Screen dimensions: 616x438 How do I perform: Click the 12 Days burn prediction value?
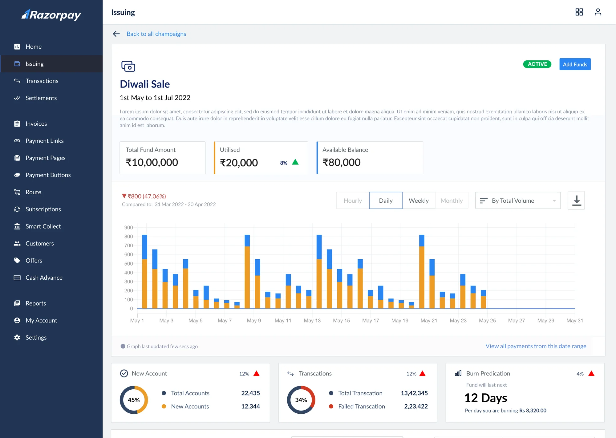(x=485, y=398)
